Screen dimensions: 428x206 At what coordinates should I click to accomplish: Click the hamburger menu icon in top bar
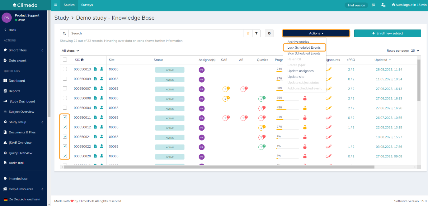56,5
